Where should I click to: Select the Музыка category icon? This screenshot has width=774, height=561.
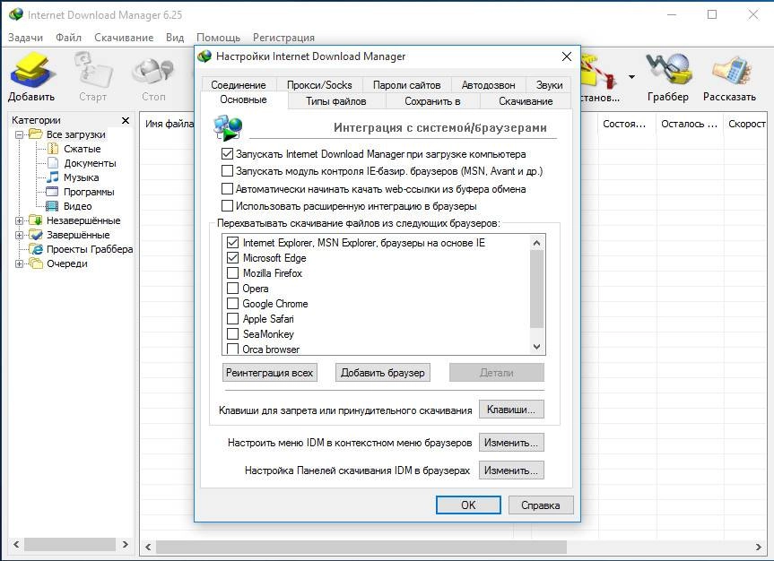pyautogui.click(x=52, y=177)
